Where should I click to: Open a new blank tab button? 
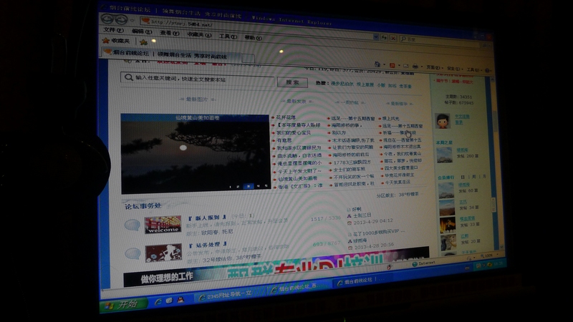[248, 58]
